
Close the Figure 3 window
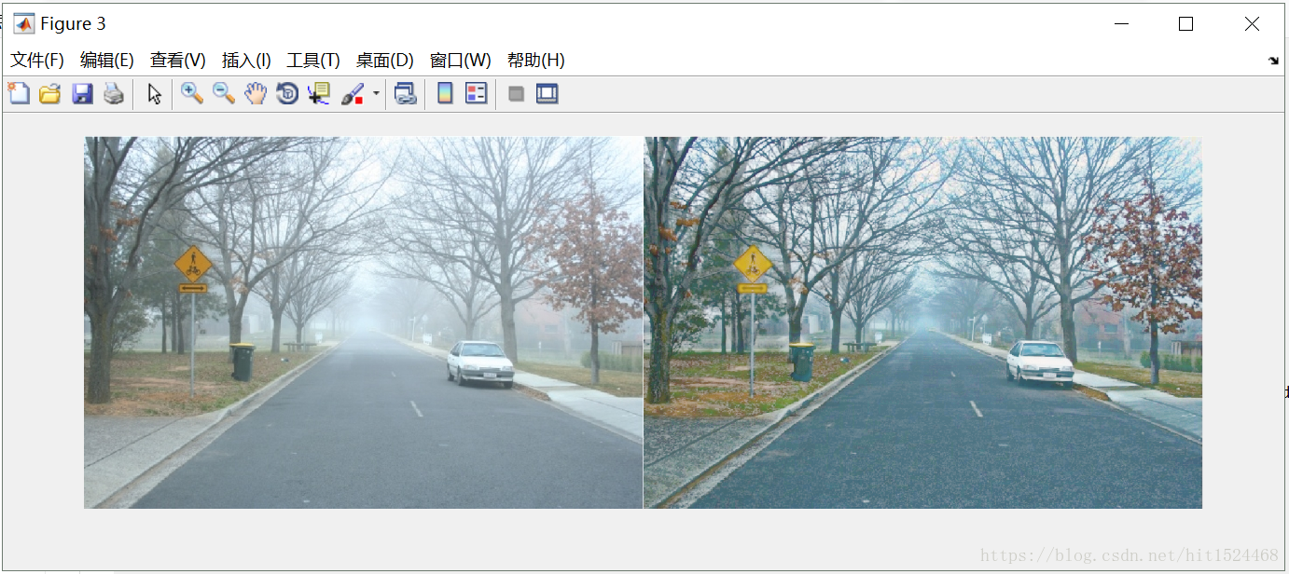[1252, 24]
